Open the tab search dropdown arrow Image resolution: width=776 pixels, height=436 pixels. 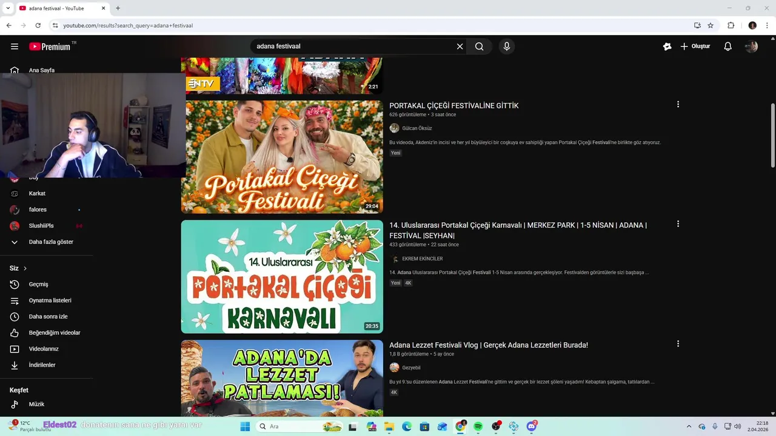8,8
